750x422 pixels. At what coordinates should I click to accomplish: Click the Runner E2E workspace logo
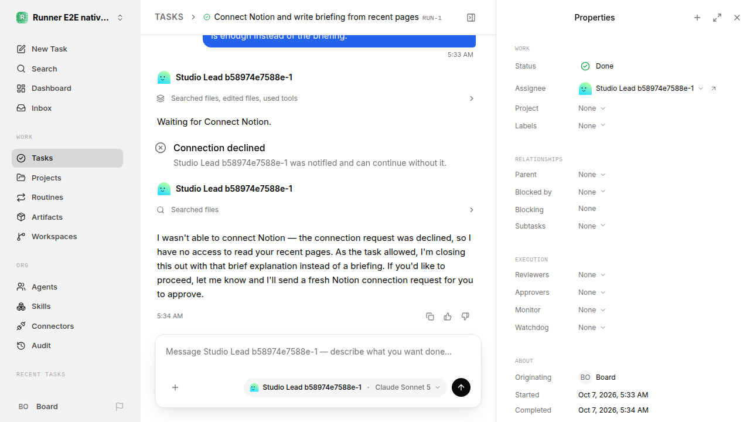click(x=22, y=18)
